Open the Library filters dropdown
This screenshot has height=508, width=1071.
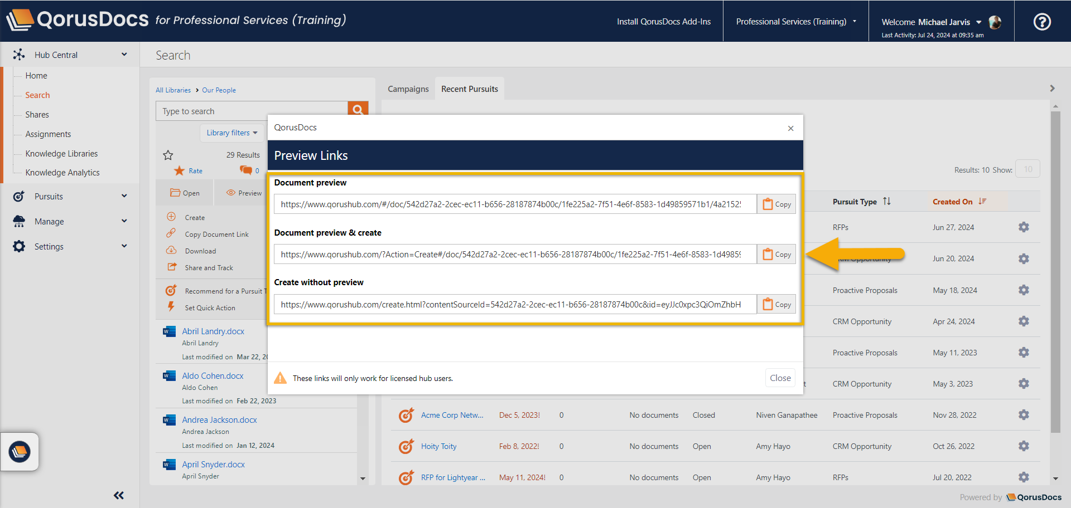click(232, 133)
